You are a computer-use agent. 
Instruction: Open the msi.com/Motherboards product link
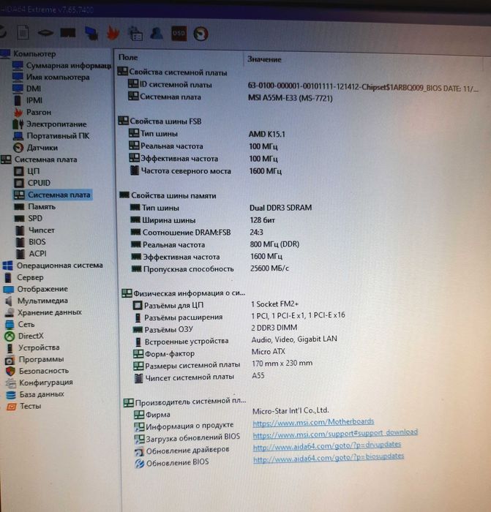tap(313, 422)
